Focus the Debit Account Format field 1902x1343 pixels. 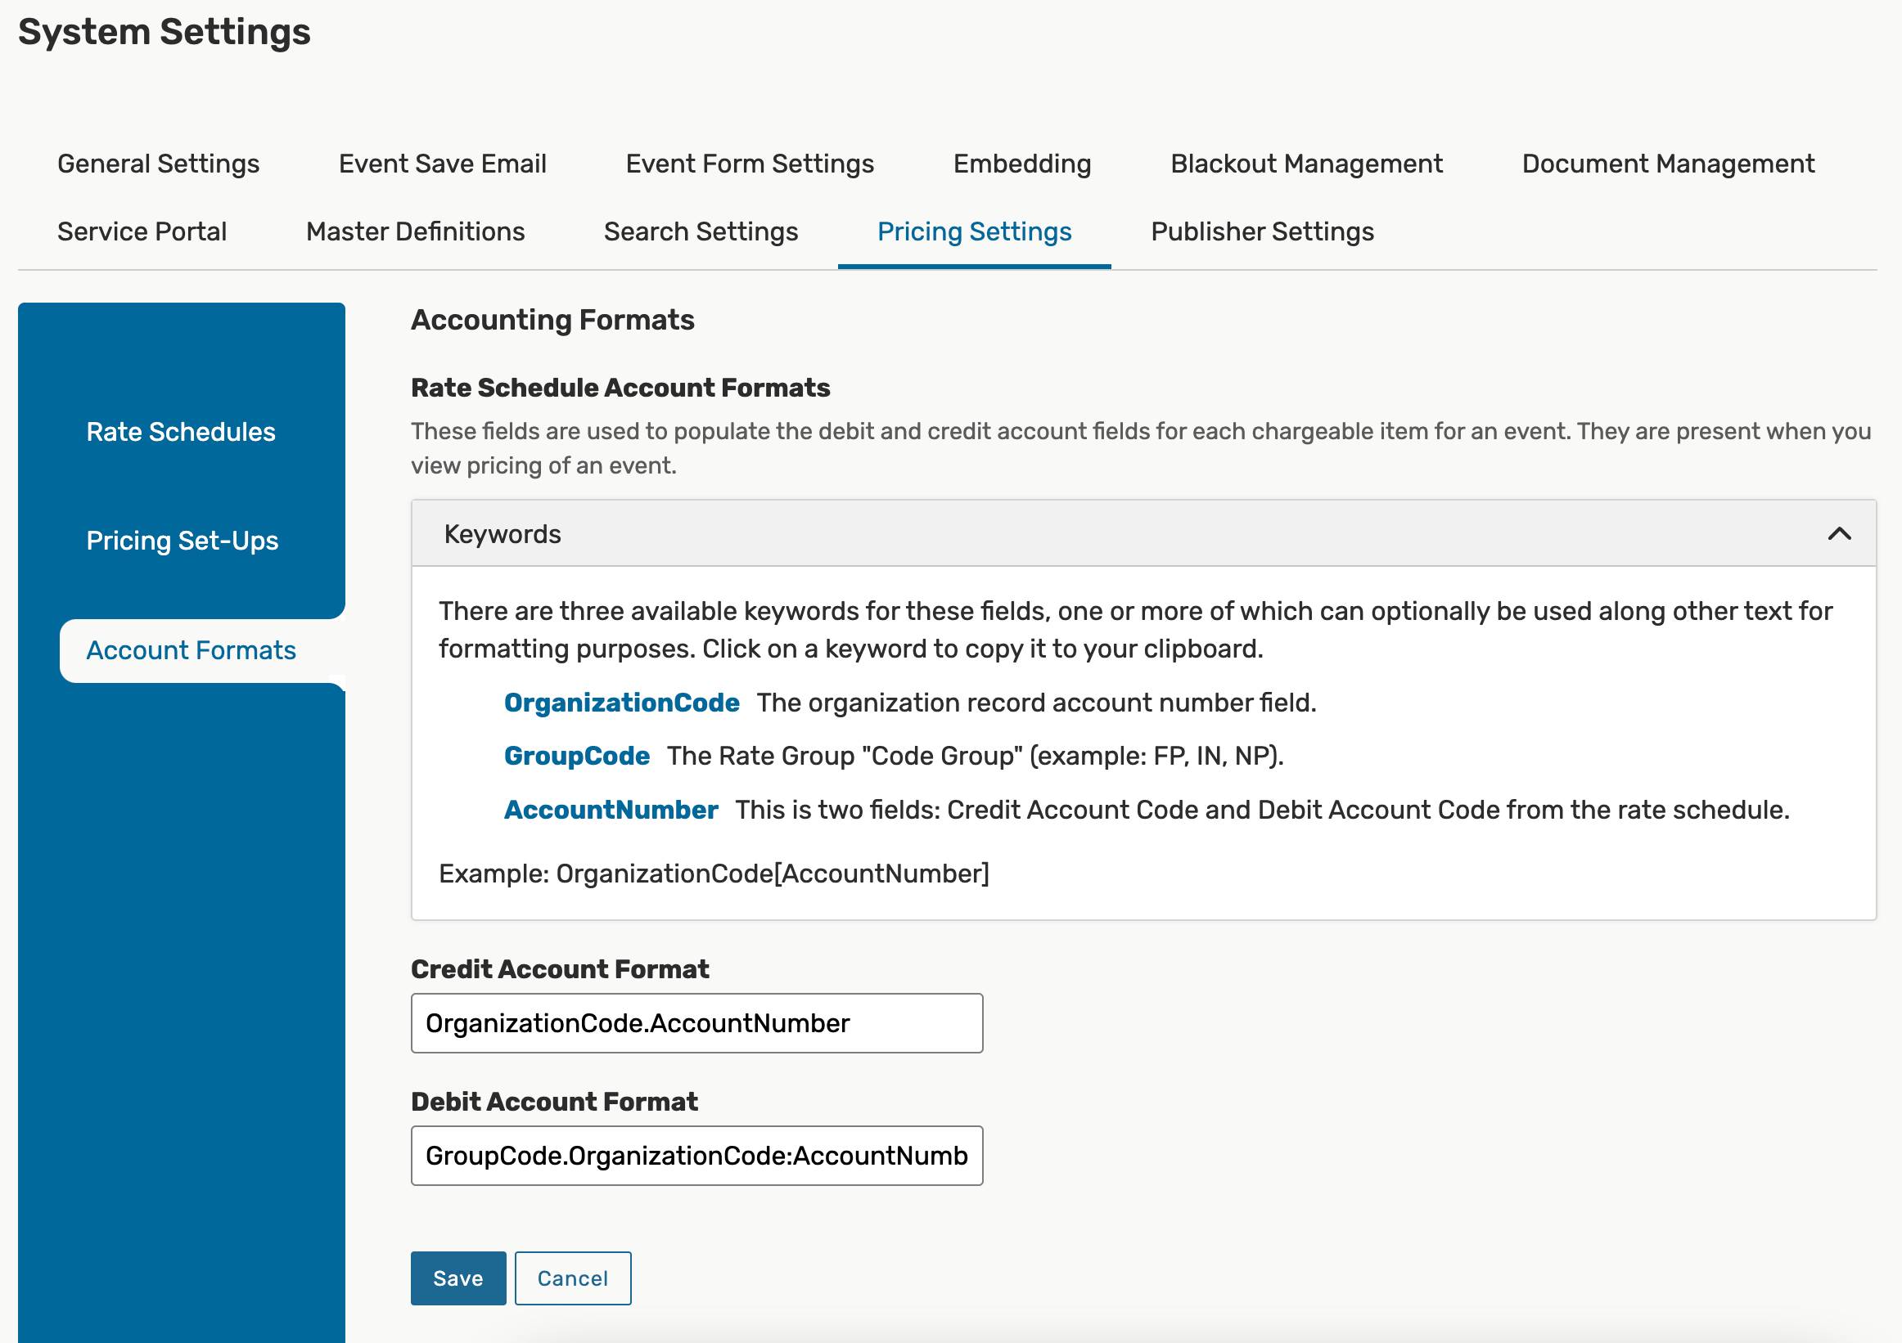(x=696, y=1156)
